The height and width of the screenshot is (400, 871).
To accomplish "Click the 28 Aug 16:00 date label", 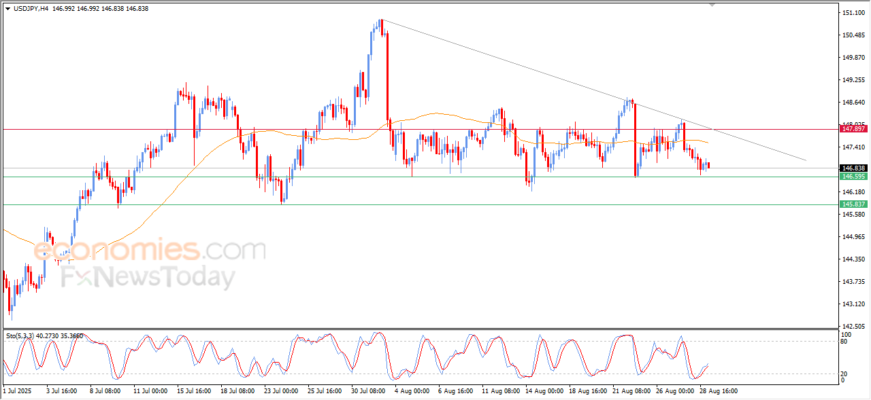I will [x=718, y=391].
